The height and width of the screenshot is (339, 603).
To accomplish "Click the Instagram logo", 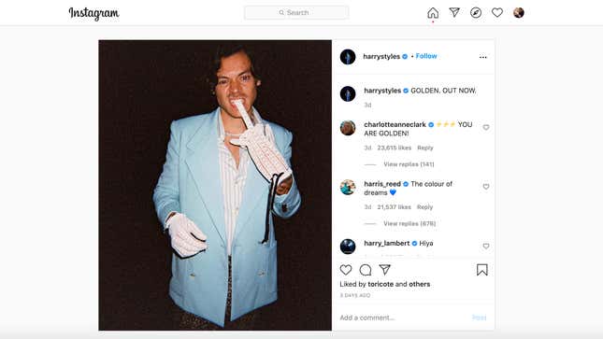I will (93, 13).
